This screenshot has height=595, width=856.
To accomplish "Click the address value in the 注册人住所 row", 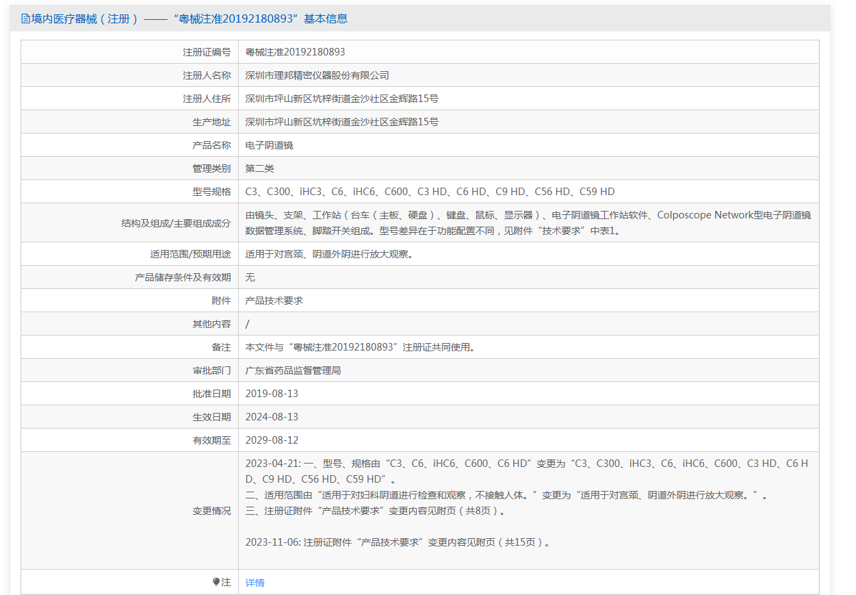I will point(342,99).
